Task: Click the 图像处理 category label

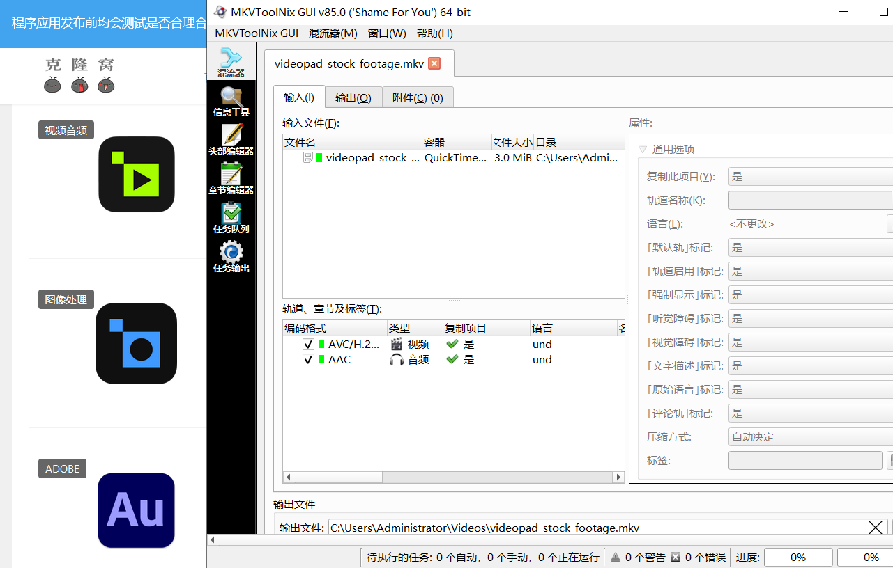Action: click(x=66, y=299)
